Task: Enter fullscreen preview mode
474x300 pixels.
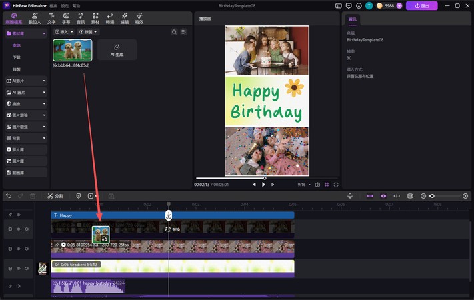Action: [336, 185]
